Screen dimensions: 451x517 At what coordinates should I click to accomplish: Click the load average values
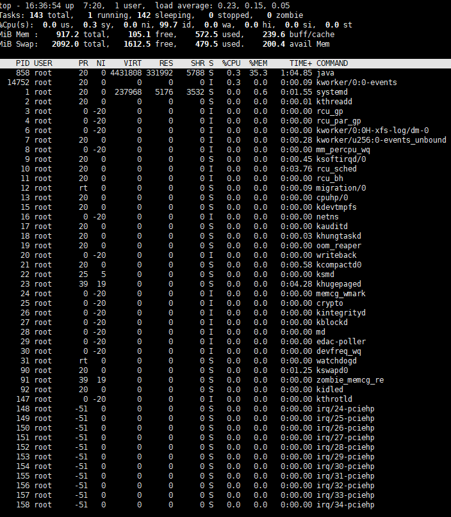(x=254, y=6)
